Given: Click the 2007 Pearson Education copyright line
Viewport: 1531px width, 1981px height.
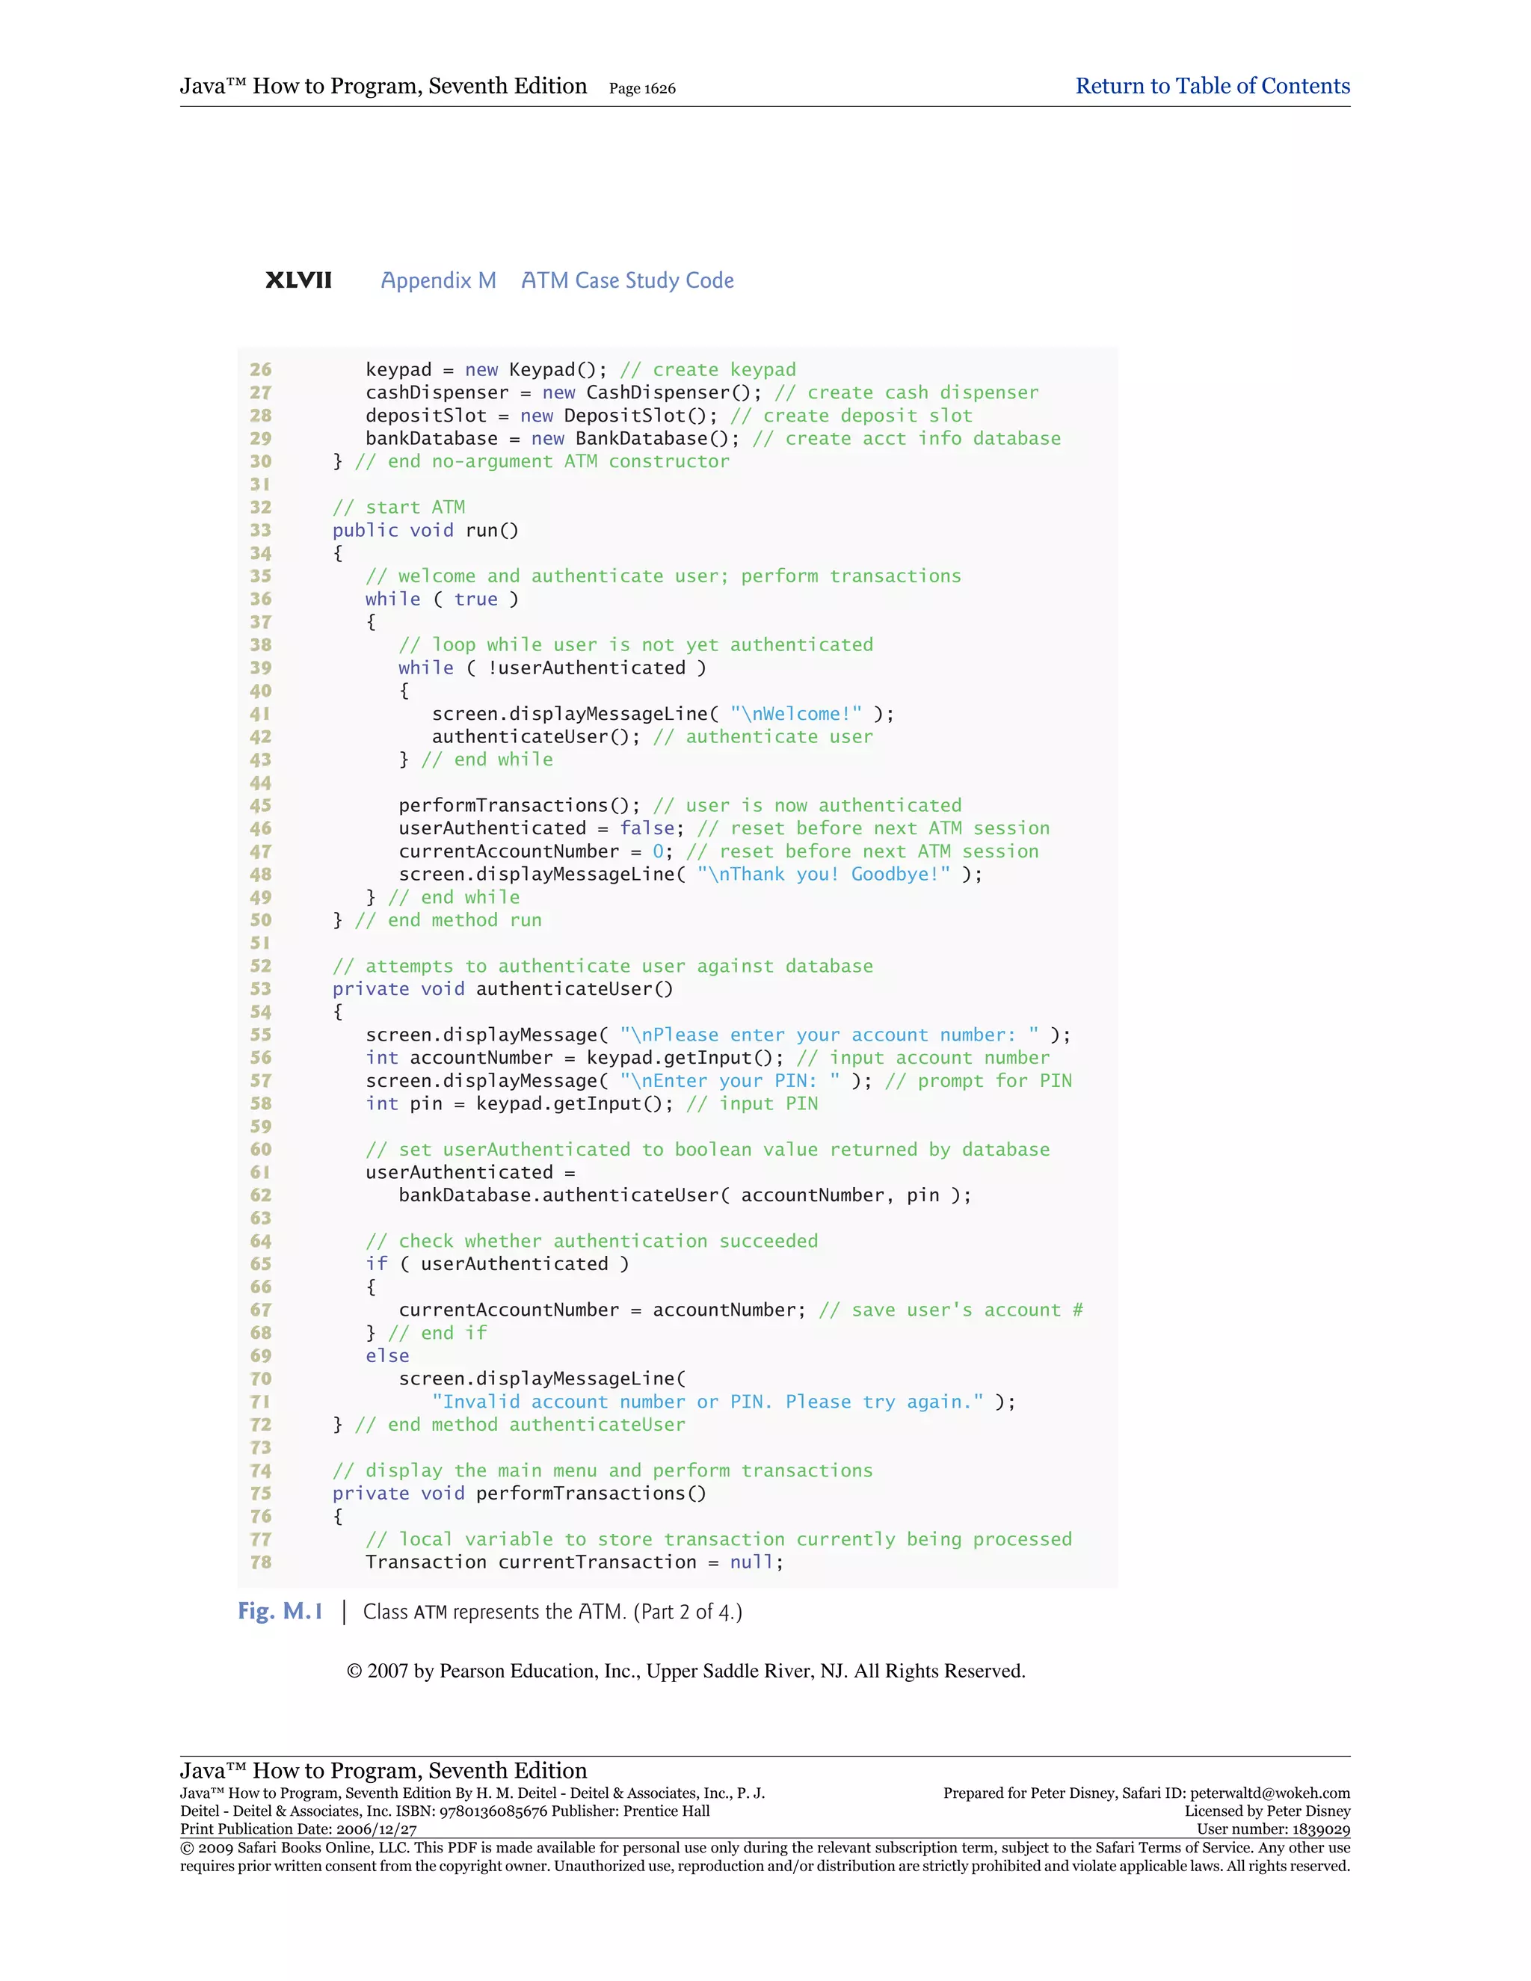Looking at the screenshot, I should (686, 1671).
